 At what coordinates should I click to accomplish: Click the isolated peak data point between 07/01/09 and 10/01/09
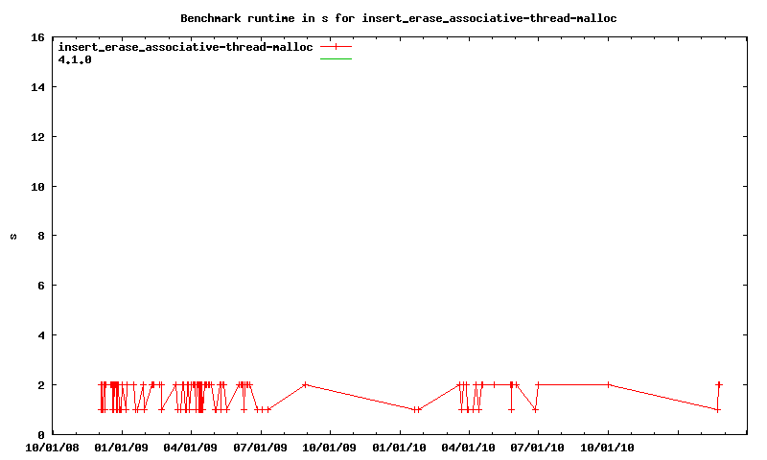tap(305, 384)
